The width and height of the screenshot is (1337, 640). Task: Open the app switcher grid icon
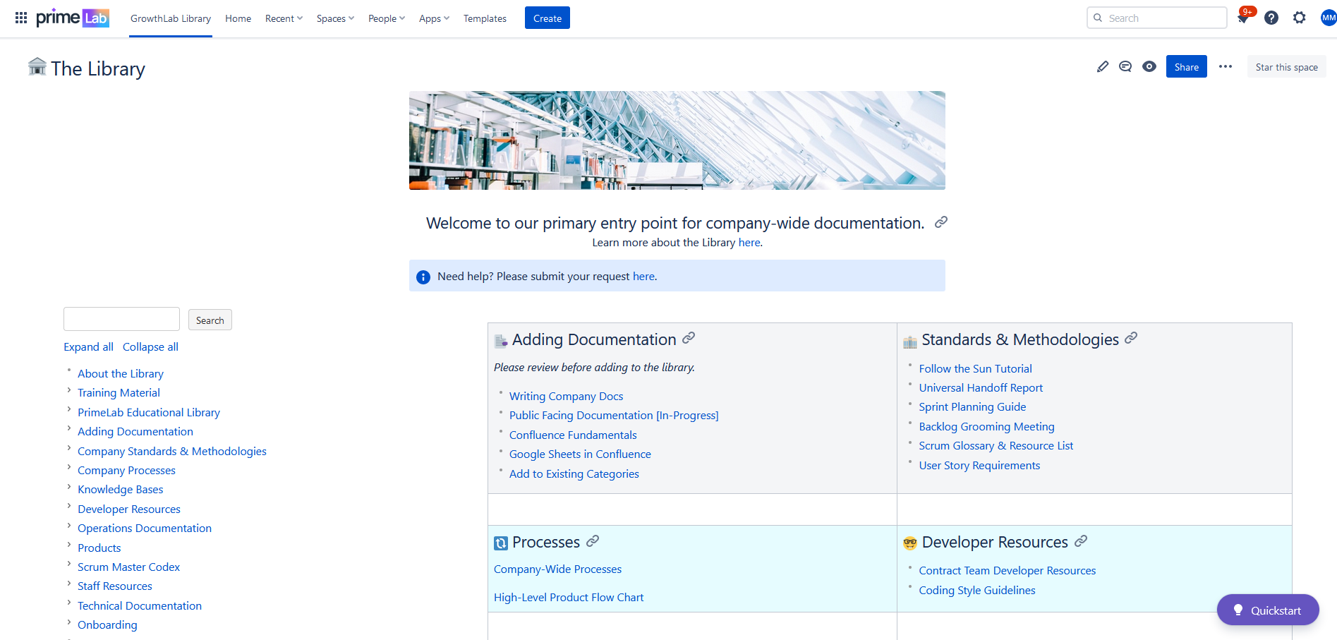[21, 18]
